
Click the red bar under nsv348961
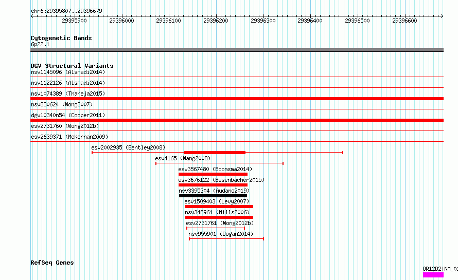[219, 217]
